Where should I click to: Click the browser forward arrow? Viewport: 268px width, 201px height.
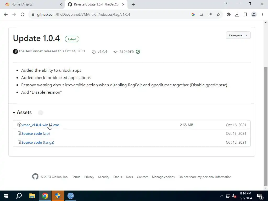[14, 15]
